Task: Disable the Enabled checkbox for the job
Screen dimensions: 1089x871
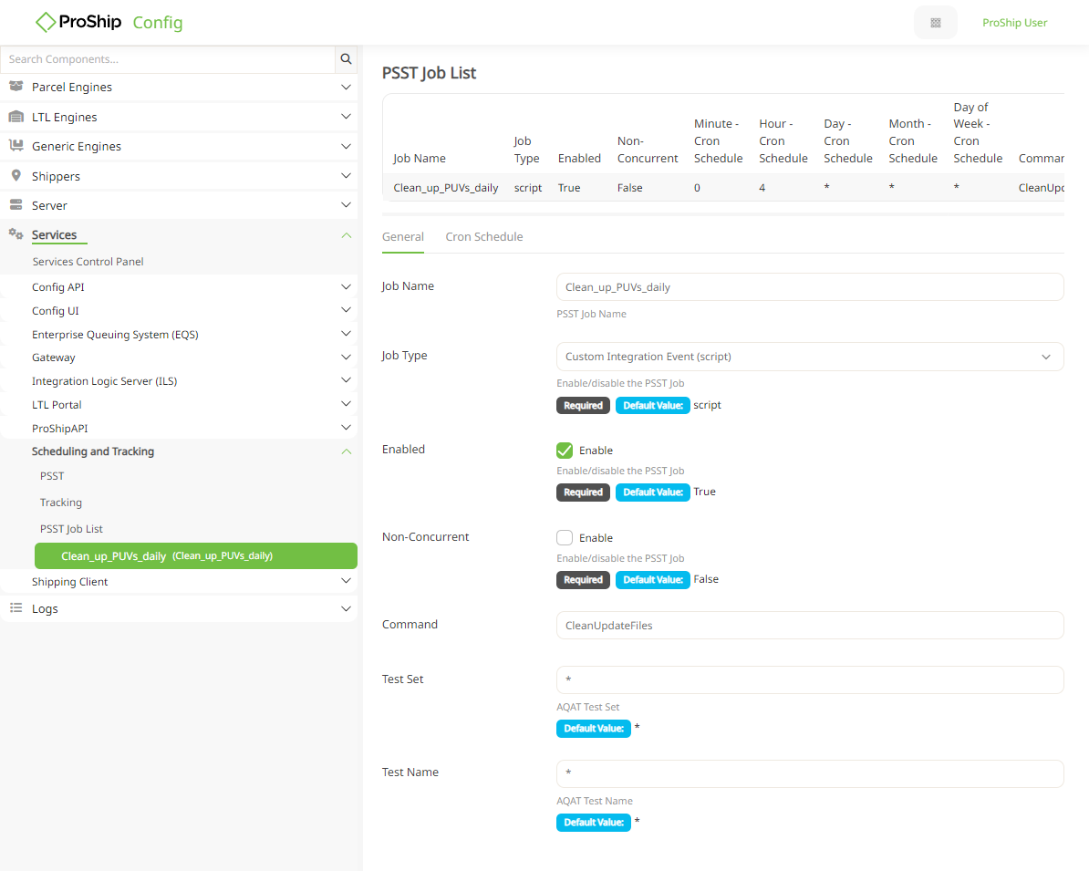Action: (x=565, y=450)
